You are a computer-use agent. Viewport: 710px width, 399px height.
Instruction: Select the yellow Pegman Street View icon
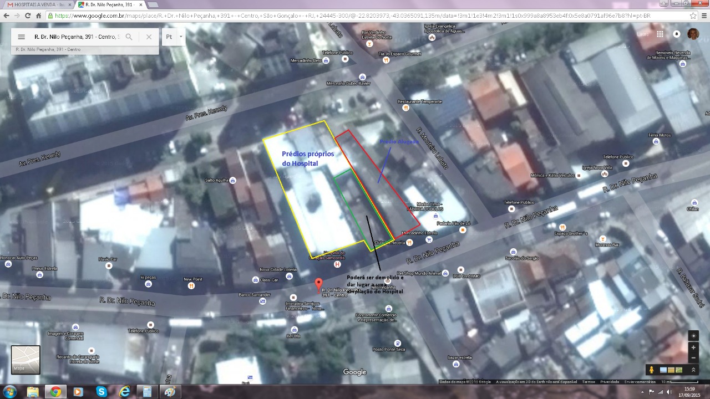(x=651, y=370)
